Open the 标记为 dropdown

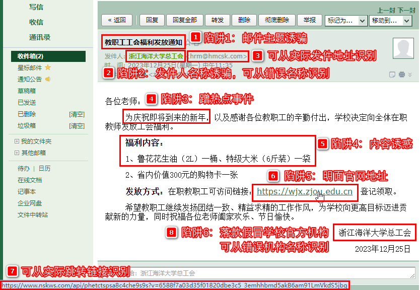(x=346, y=21)
